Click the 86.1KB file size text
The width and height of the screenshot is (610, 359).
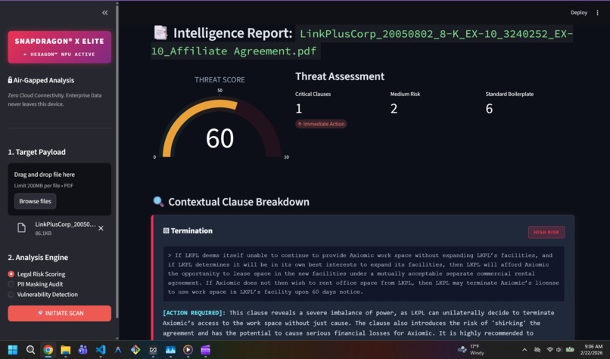point(43,233)
